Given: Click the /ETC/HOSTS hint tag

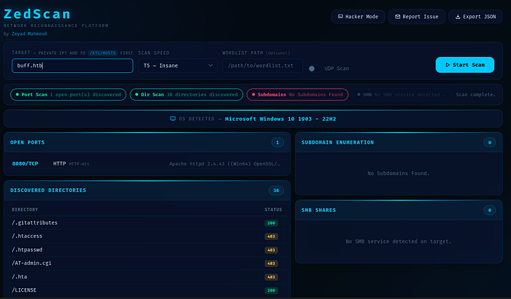Looking at the screenshot, I should coord(103,53).
